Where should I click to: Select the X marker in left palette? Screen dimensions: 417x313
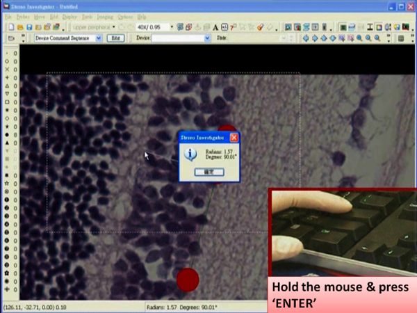click(x=6, y=70)
